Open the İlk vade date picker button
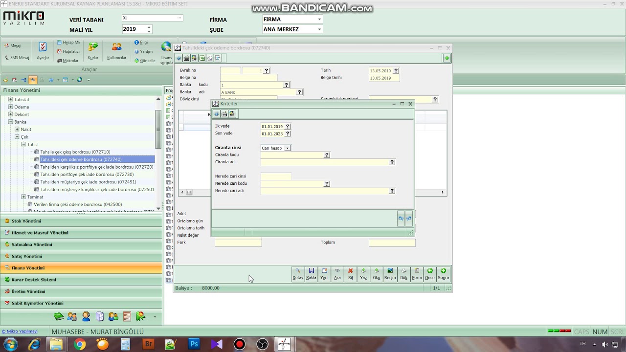Viewport: 626px width, 352px height. pyautogui.click(x=288, y=127)
